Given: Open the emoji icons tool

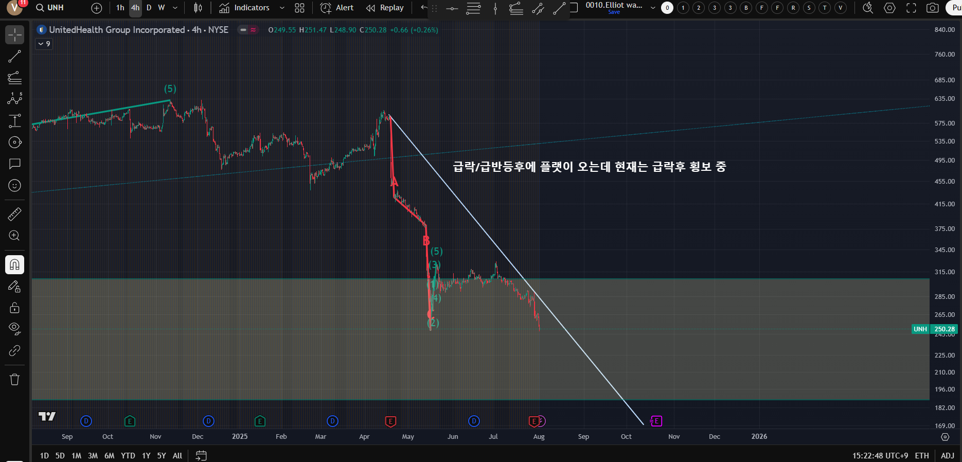Looking at the screenshot, I should [x=14, y=185].
